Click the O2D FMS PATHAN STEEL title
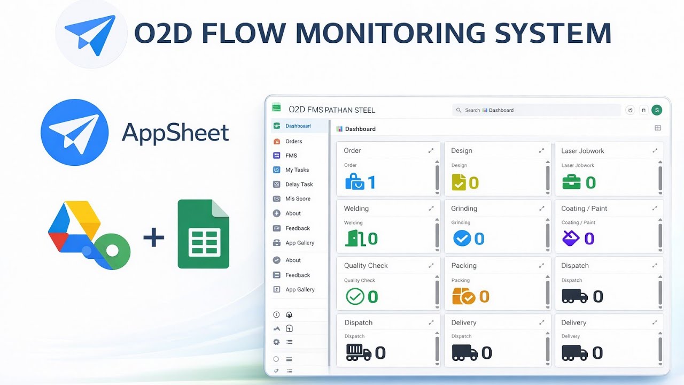Viewport: 684px width, 385px height. pyautogui.click(x=332, y=110)
